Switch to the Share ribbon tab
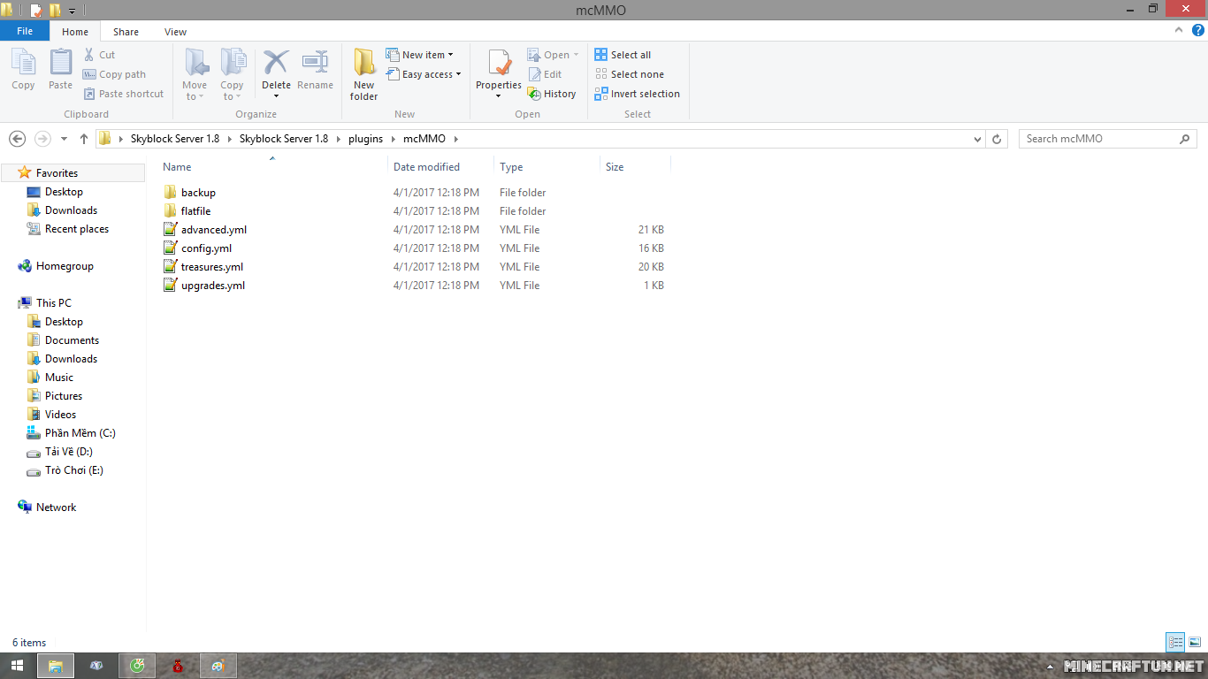1208x679 pixels. [x=126, y=32]
